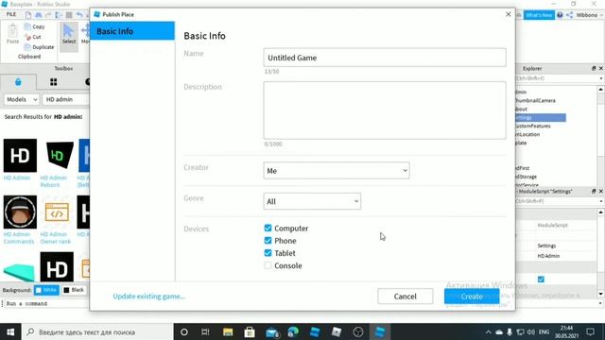
Task: Open Toolbox Inventory tab with grid icon
Action: (53, 82)
